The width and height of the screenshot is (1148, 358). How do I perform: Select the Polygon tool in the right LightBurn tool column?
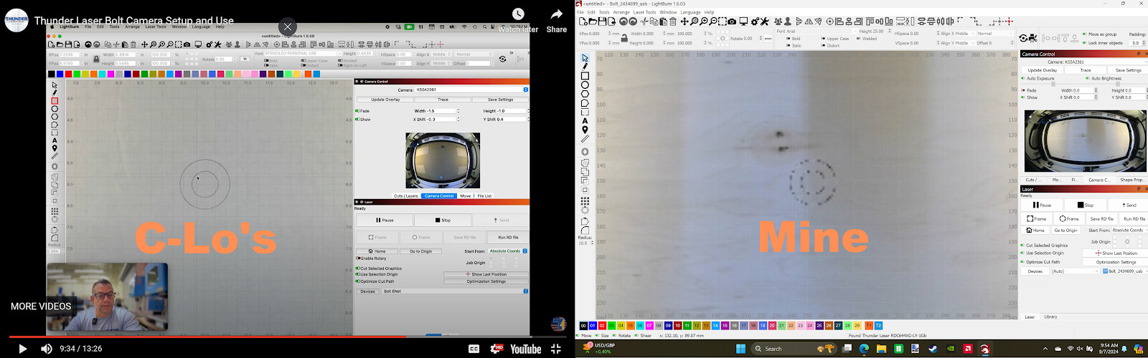point(585,95)
